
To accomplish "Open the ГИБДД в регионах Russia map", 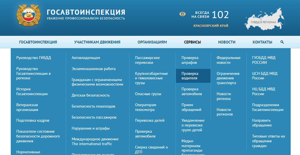I will point(264,19).
